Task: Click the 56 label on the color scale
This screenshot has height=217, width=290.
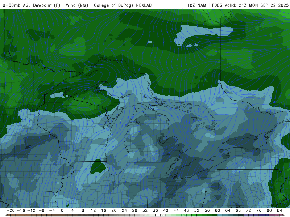Action: (207, 210)
